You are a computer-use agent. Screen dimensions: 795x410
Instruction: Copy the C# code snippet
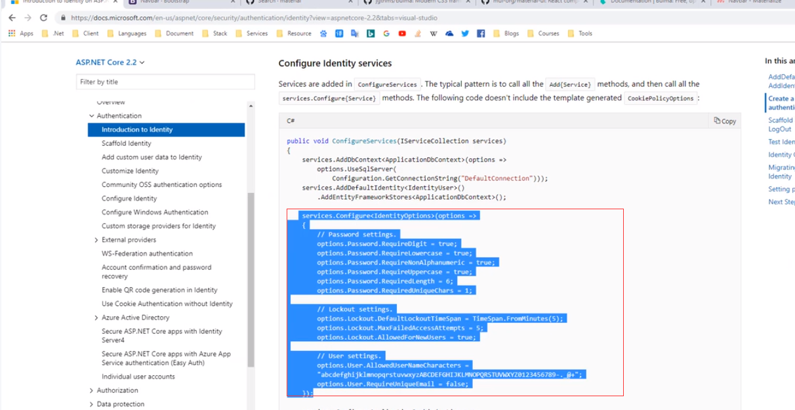coord(725,121)
